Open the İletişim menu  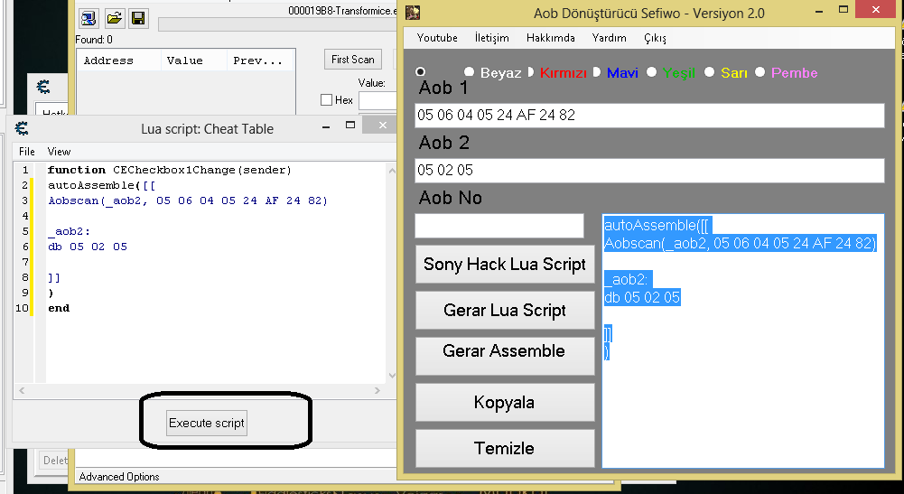(492, 38)
